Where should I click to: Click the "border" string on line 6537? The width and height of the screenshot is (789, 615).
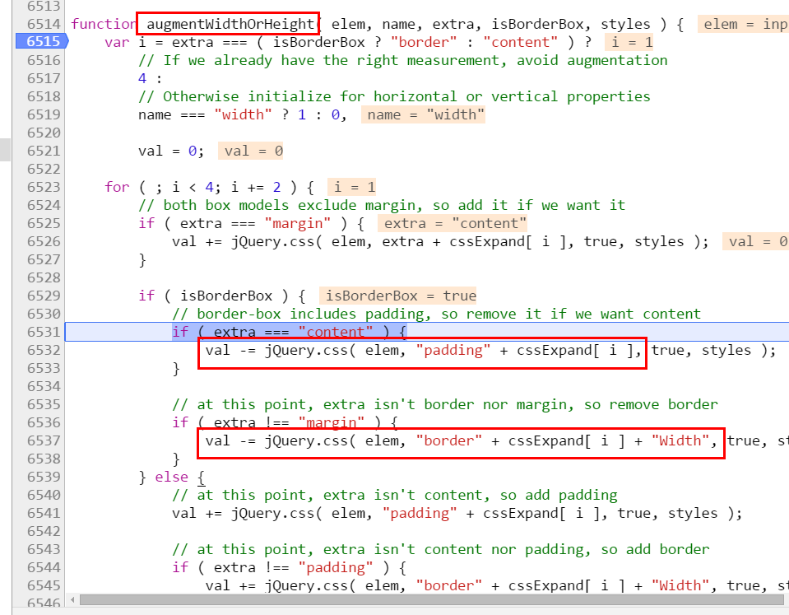pyautogui.click(x=449, y=440)
